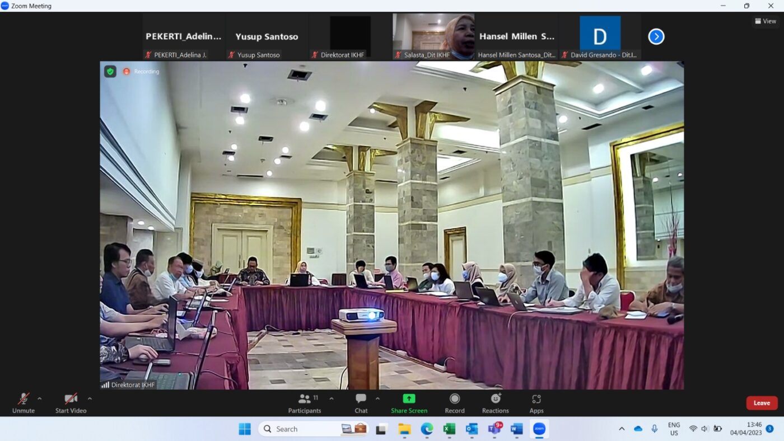
Task: Expand the Participants options chevron
Action: (x=332, y=398)
